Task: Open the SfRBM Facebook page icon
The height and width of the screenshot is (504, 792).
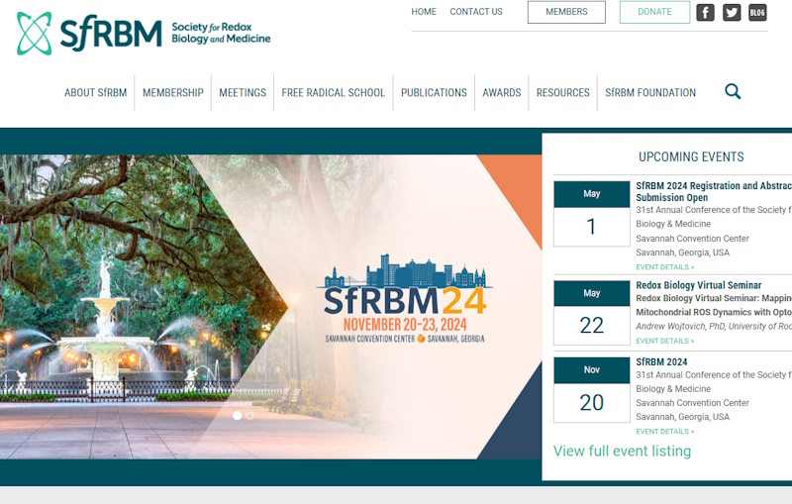Action: pyautogui.click(x=705, y=12)
